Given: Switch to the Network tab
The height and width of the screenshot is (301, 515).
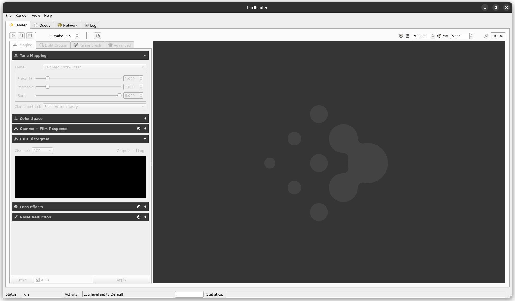Looking at the screenshot, I should click(68, 25).
